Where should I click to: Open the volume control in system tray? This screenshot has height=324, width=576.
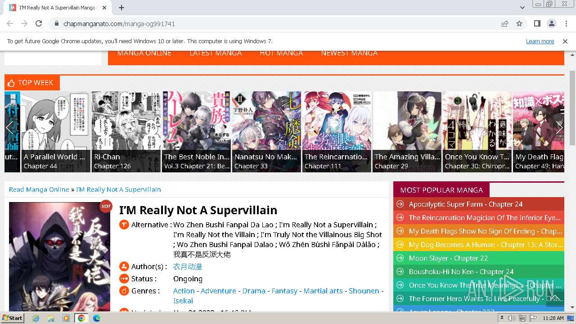[x=512, y=318]
